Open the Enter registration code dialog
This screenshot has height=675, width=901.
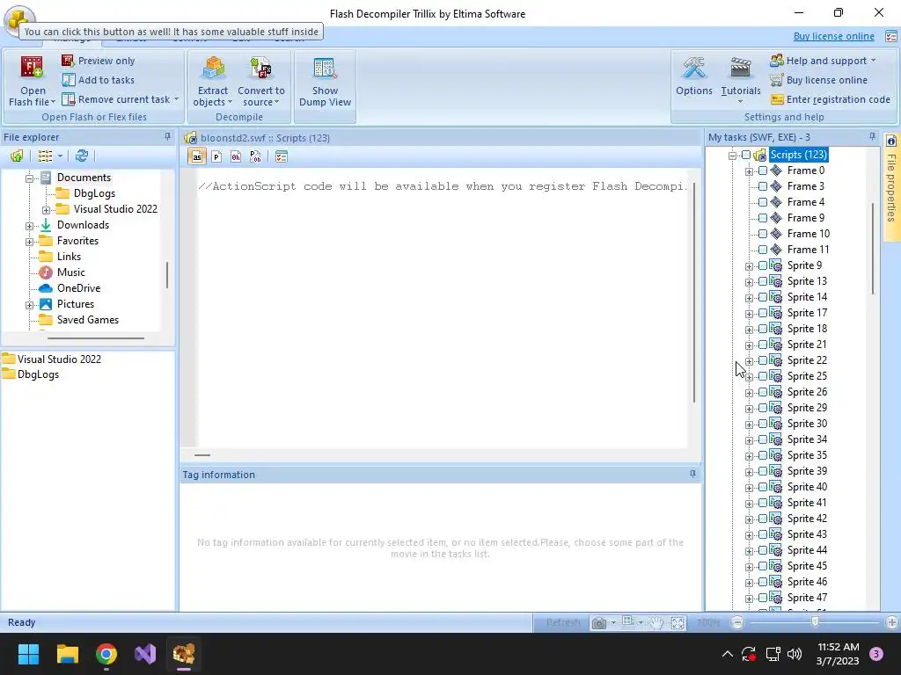click(x=831, y=99)
